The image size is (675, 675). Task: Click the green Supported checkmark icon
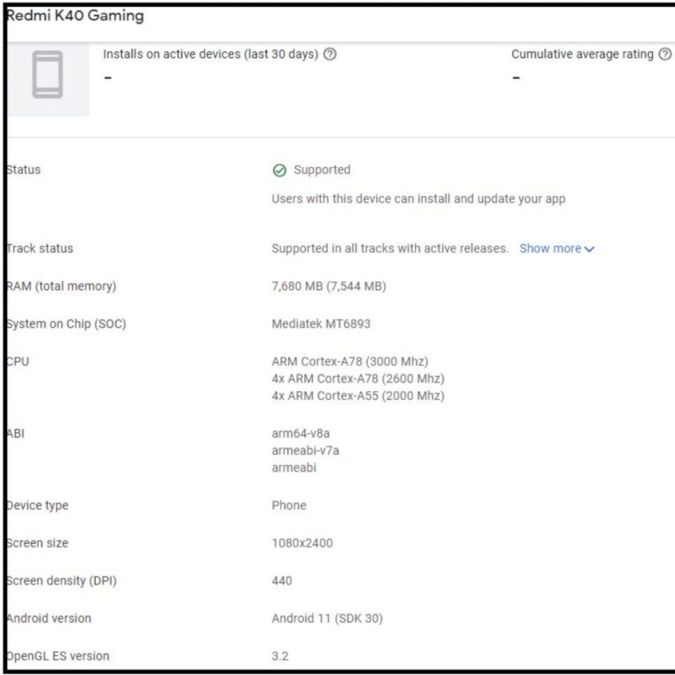point(279,171)
